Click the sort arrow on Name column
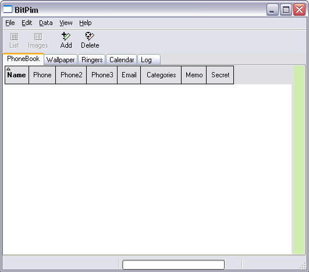This screenshot has height=272, width=309. click(9, 69)
